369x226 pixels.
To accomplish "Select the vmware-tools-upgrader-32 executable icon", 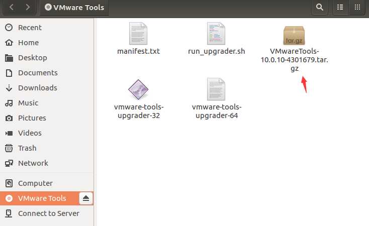I will (138, 89).
